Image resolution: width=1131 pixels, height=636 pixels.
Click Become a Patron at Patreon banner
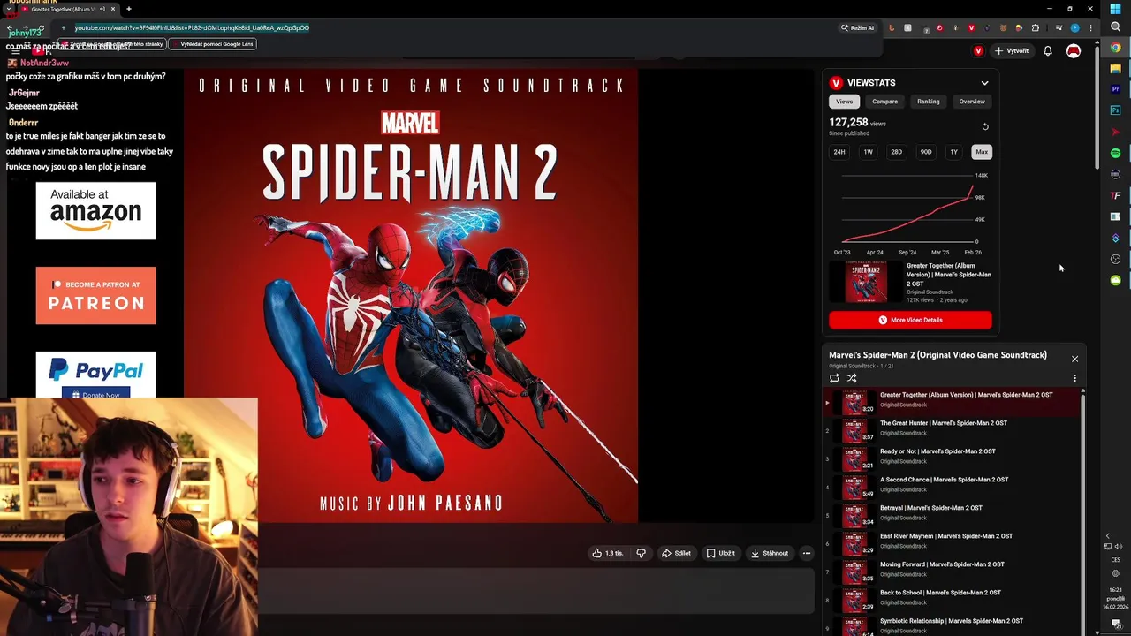click(x=95, y=295)
